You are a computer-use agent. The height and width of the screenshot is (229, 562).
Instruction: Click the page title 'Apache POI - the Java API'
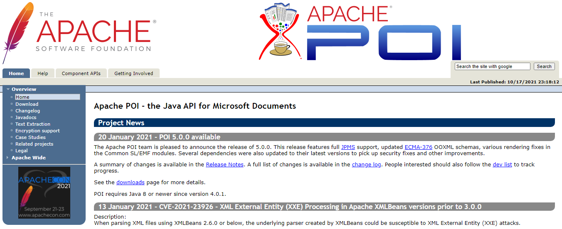[195, 106]
